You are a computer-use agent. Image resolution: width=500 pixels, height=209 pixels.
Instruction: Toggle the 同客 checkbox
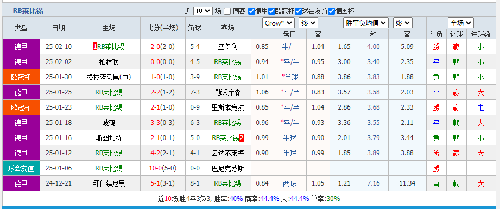click(227, 11)
